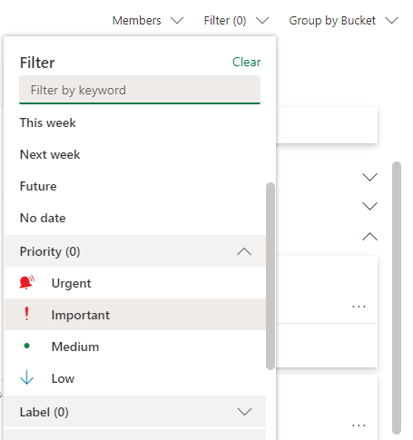The width and height of the screenshot is (413, 440).
Task: Expand the Label (0) section
Action: 135,412
